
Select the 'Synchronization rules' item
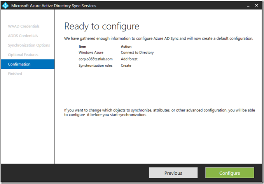coord(96,66)
